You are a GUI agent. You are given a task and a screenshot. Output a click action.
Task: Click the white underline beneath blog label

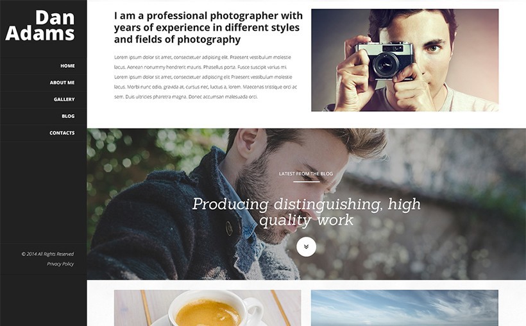click(x=306, y=182)
